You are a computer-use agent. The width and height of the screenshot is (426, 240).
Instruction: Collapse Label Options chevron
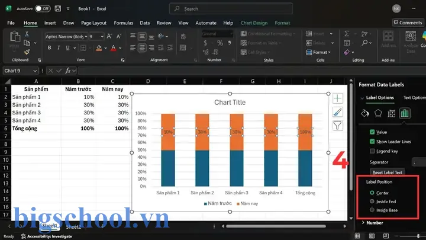click(362, 98)
